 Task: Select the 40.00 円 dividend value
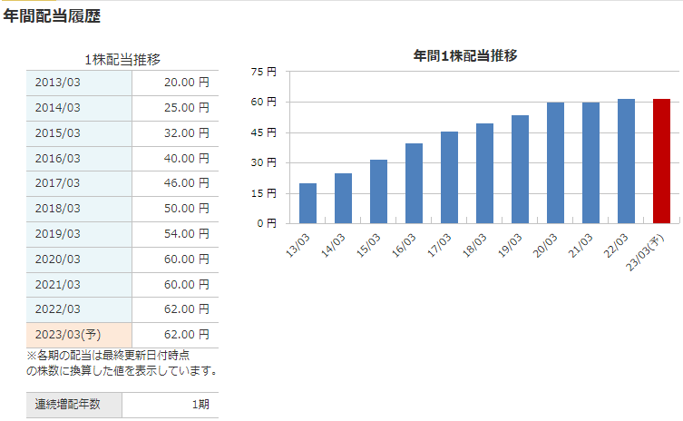[187, 158]
